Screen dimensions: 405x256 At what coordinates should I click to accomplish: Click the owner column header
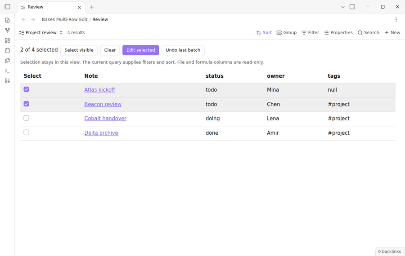275,76
